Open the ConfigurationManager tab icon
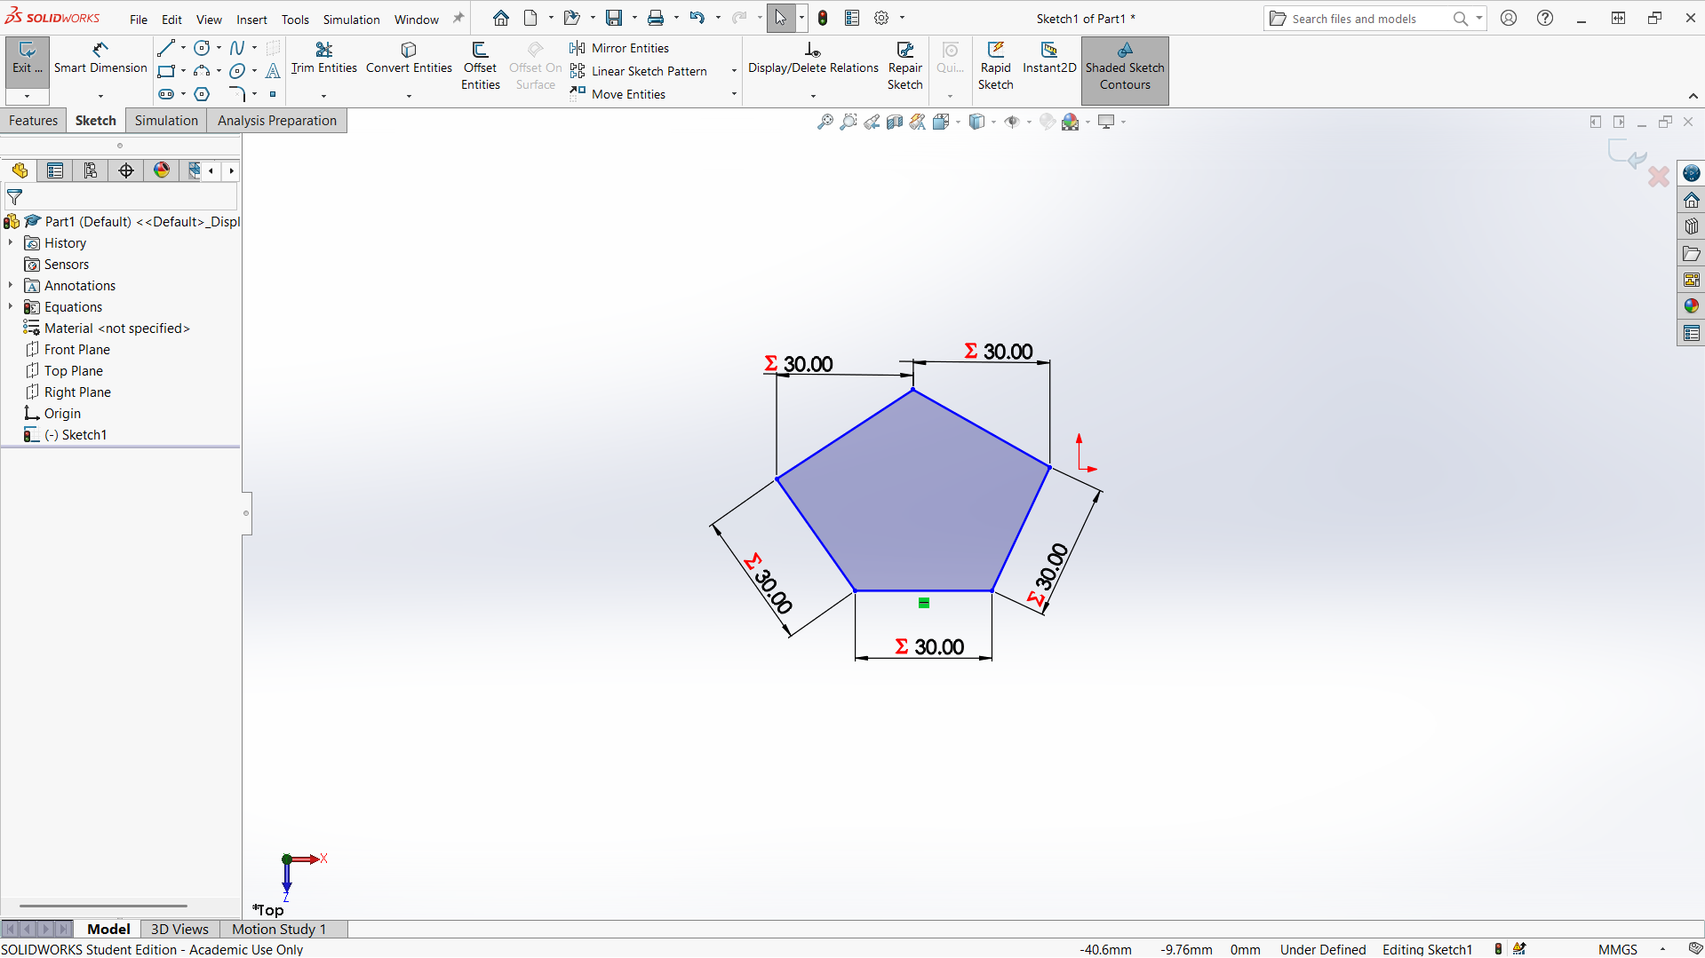 91,170
